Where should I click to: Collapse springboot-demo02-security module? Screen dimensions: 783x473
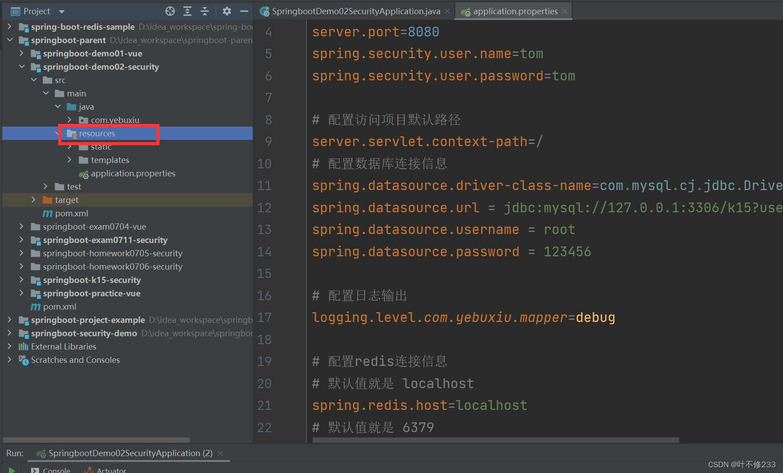21,67
